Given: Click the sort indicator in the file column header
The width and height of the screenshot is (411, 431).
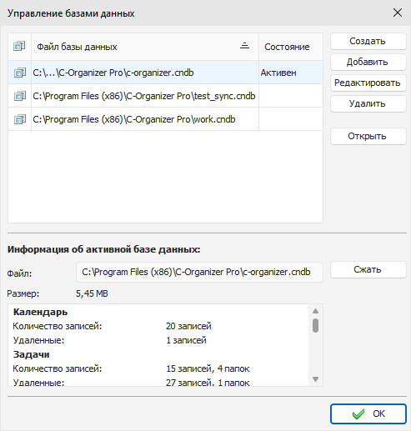Looking at the screenshot, I should point(244,46).
